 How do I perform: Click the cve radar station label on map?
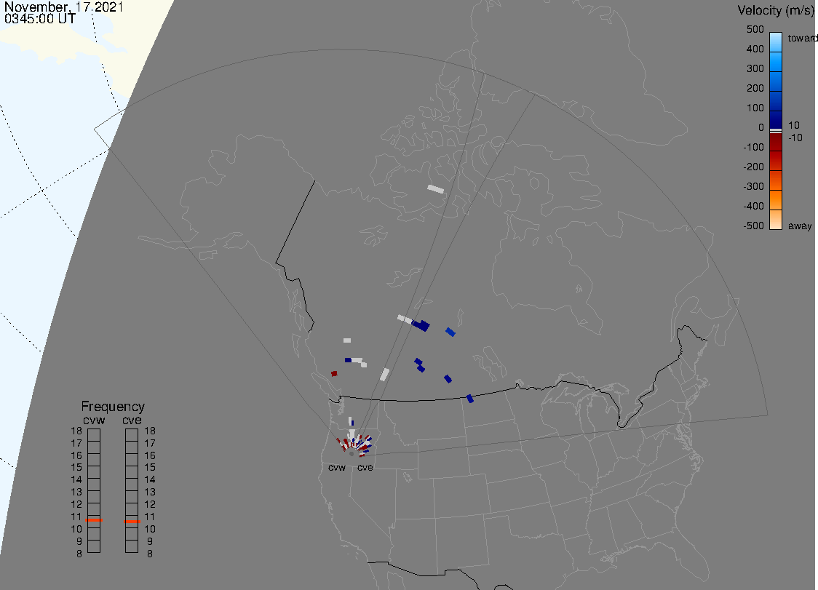pyautogui.click(x=365, y=468)
